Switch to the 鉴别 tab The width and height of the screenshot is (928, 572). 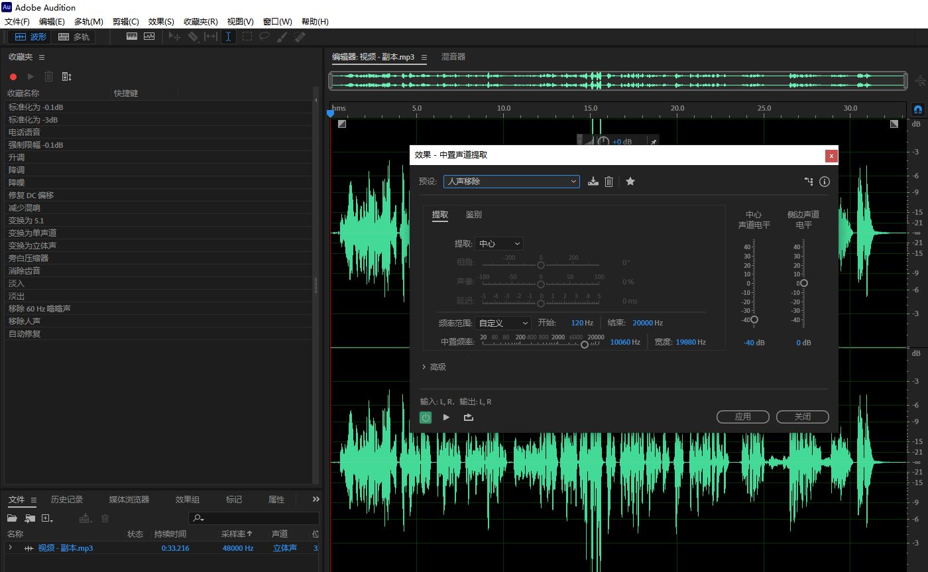point(473,214)
